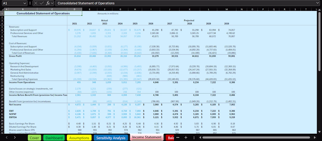This screenshot has width=322, height=141.
Task: Select the Gross Profit row 14 header
Action: point(2,56)
